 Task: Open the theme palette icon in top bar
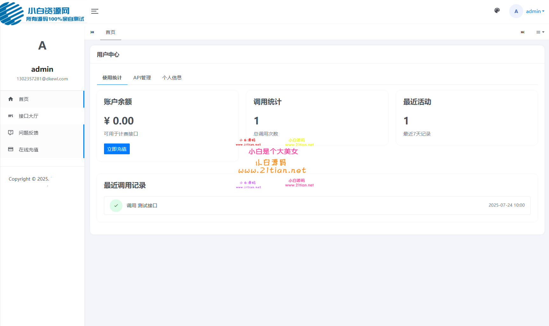pos(497,10)
